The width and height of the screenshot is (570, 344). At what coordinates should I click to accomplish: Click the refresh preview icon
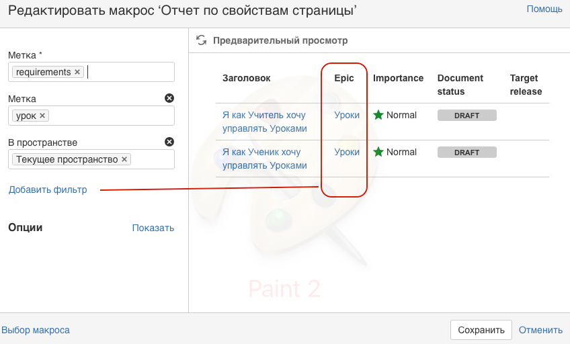[x=201, y=40]
